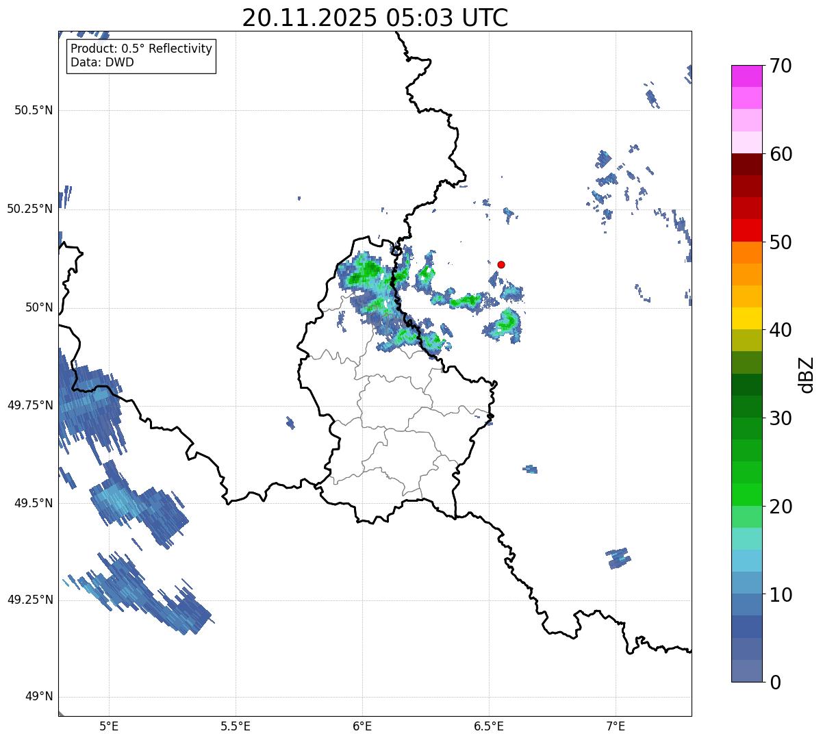Screen dimensions: 823x740
Task: Click the red station marker dot
Action: (501, 264)
